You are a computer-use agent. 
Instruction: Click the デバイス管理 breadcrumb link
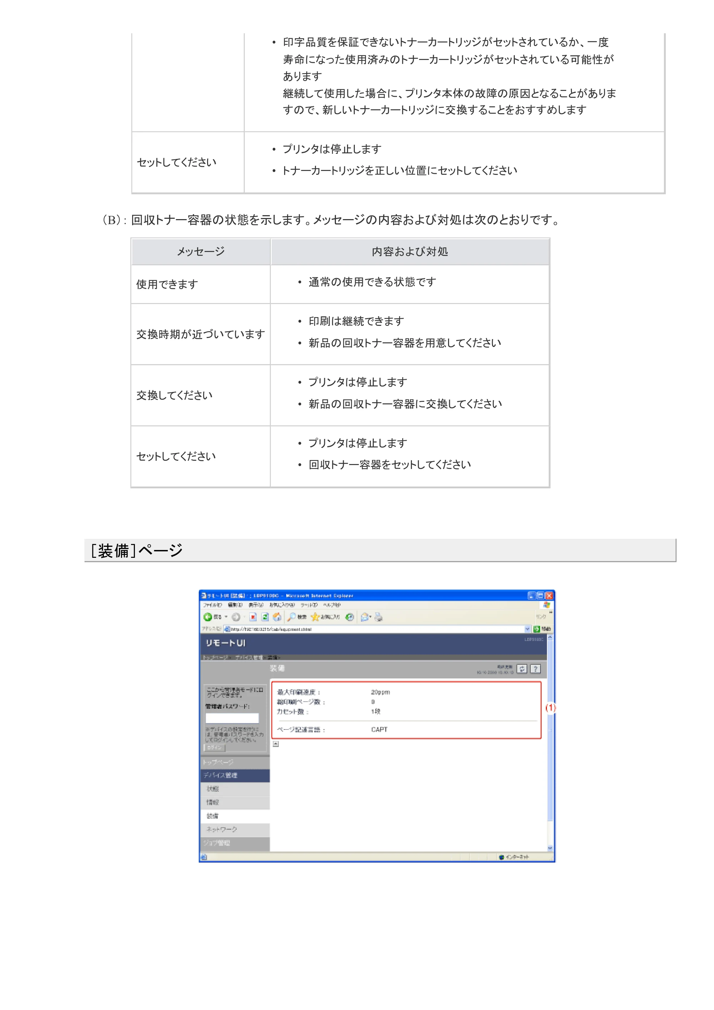tap(248, 658)
